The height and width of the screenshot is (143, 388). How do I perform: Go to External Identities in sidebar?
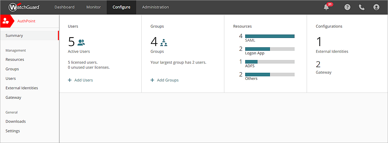pyautogui.click(x=22, y=88)
